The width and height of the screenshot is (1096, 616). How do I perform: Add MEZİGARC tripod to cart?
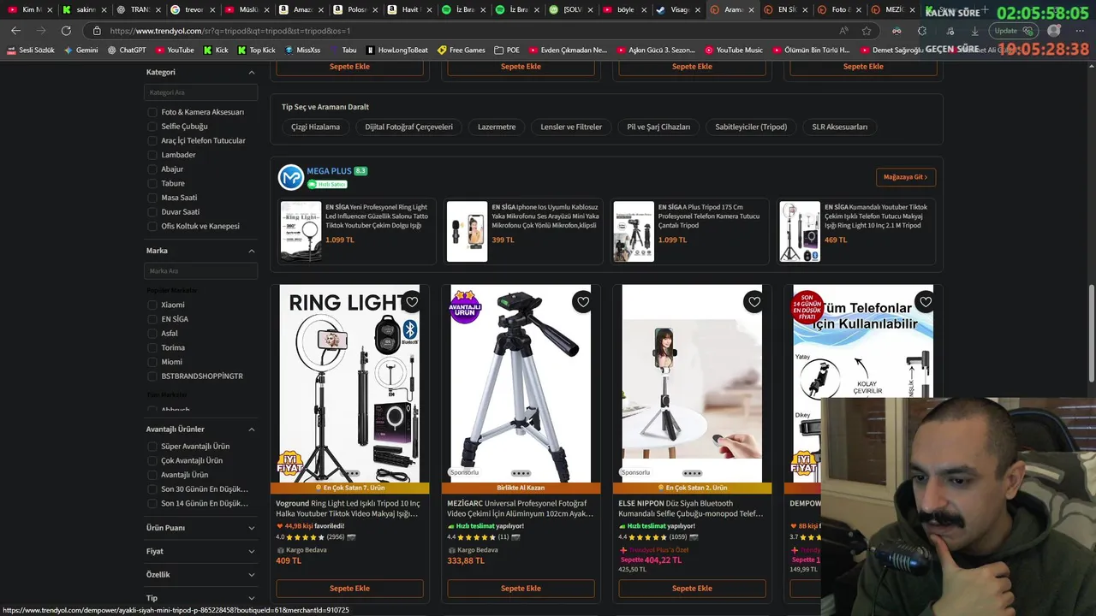tap(521, 589)
